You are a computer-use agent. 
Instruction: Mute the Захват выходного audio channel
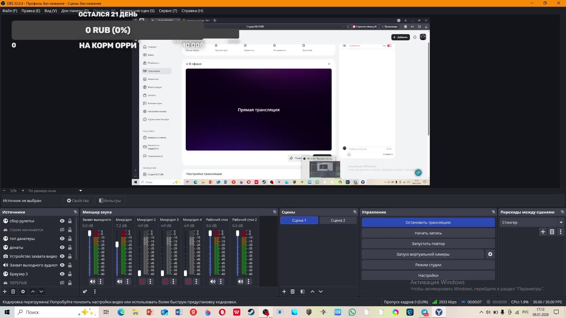pyautogui.click(x=93, y=281)
